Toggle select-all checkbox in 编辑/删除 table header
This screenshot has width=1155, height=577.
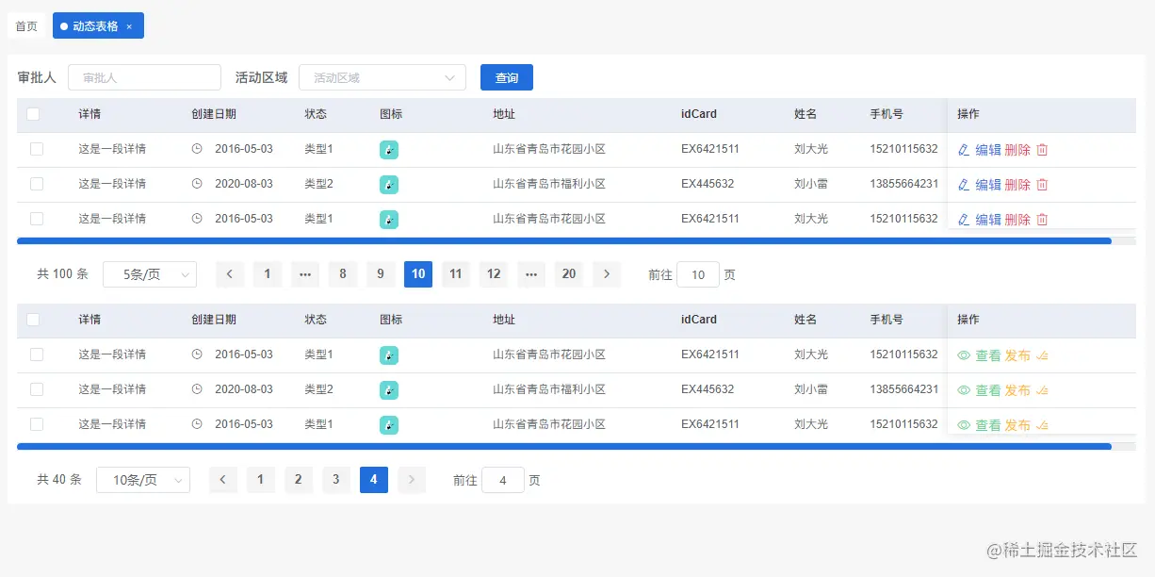click(x=33, y=114)
